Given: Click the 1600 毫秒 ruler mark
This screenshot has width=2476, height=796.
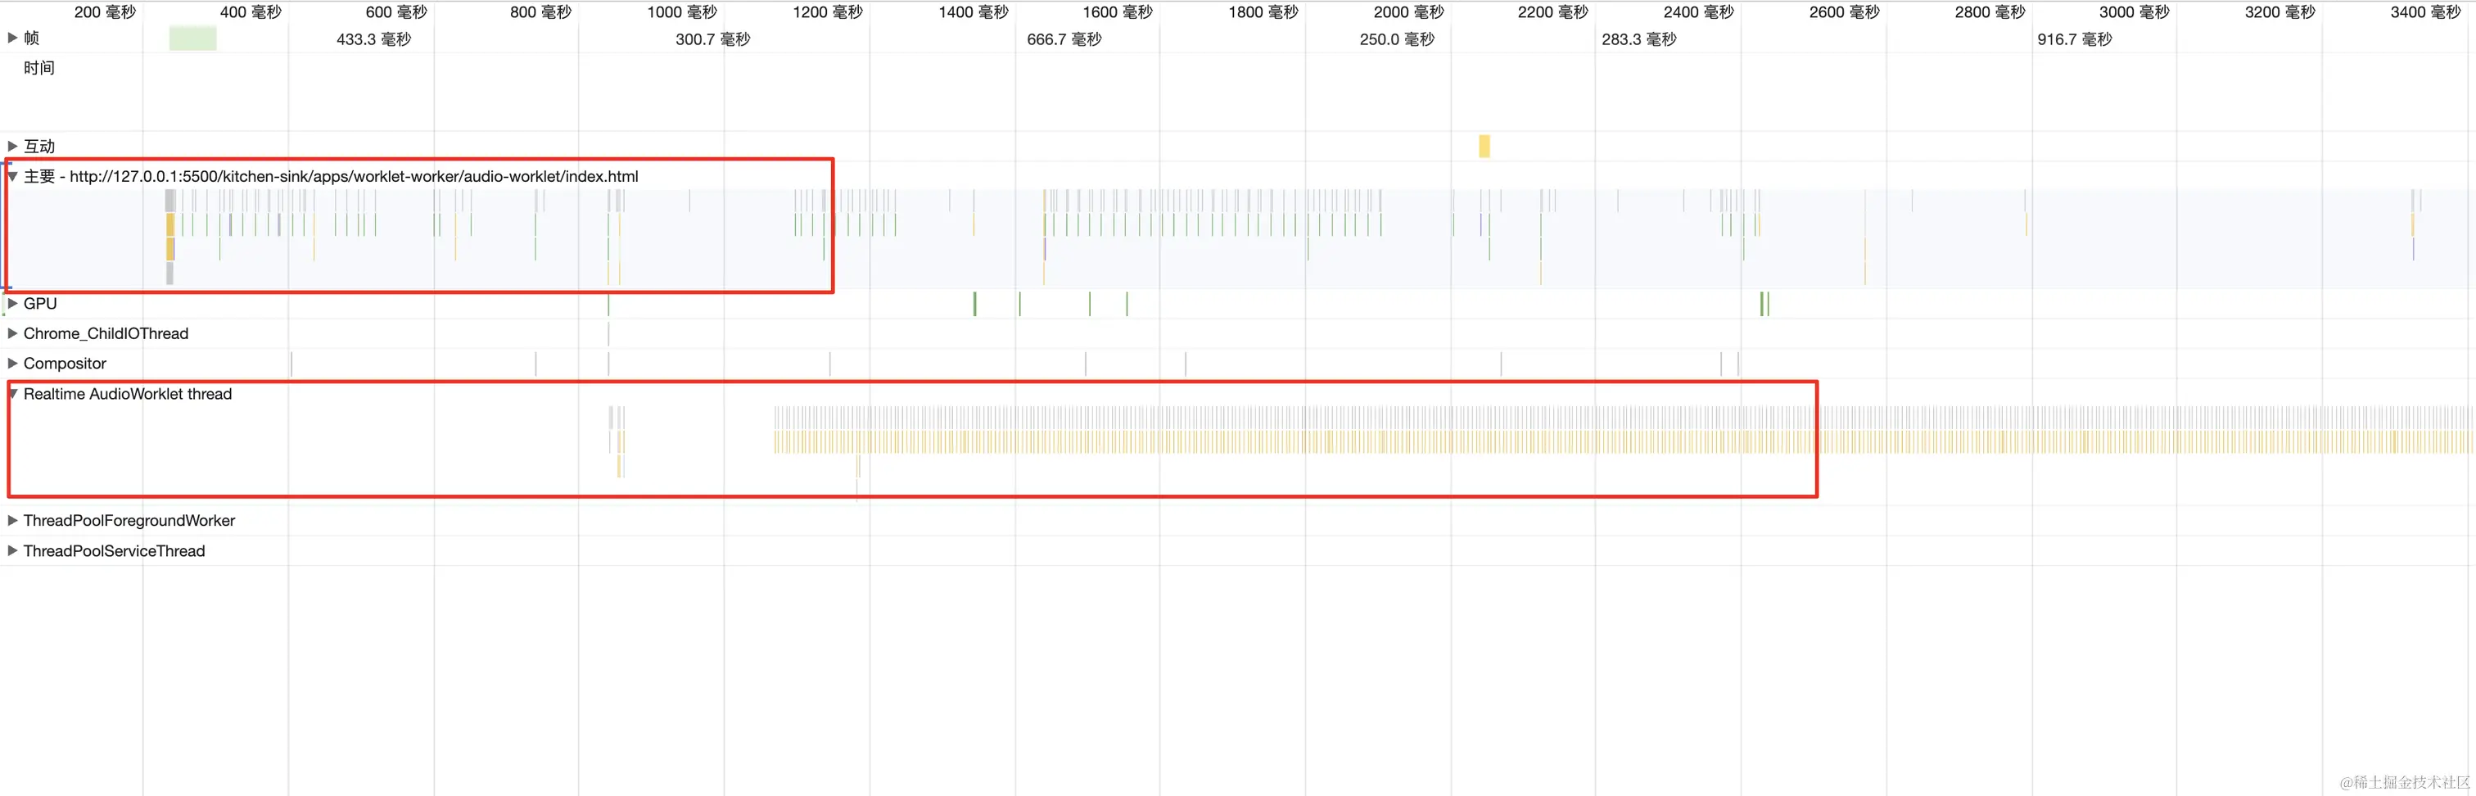Looking at the screenshot, I should tap(1118, 11).
